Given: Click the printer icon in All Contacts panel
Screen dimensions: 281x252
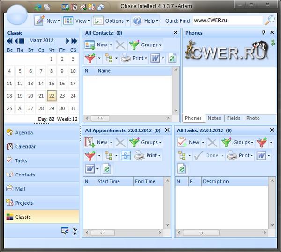Looking at the screenshot, I should [x=126, y=59].
